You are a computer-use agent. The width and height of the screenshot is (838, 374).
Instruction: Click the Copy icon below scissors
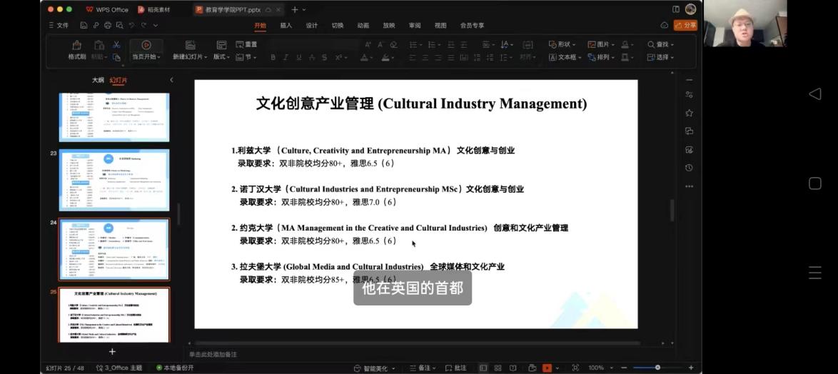[x=116, y=57]
